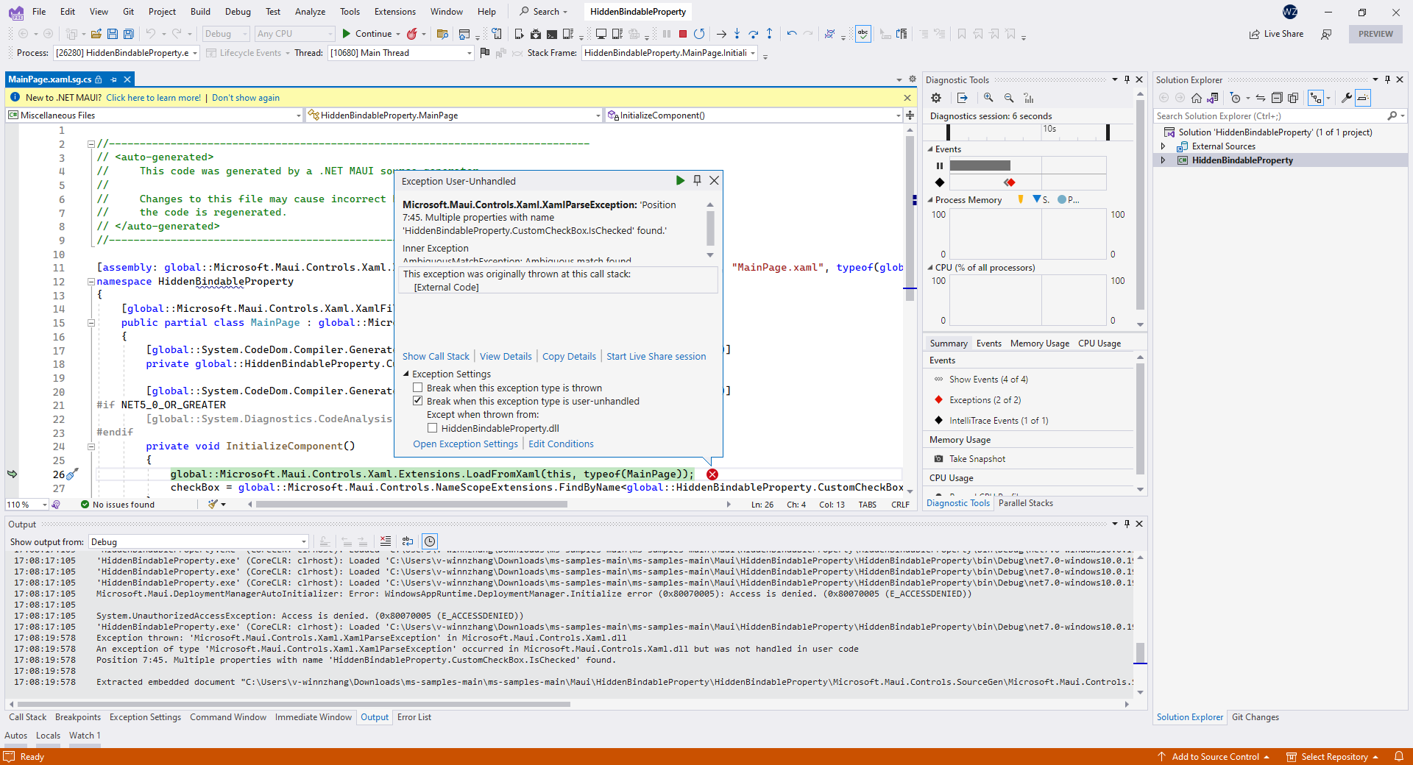1413x765 pixels.
Task: Switch to the Error List tab
Action: click(x=414, y=717)
